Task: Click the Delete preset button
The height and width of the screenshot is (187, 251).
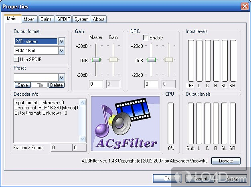Action: [x=57, y=85]
